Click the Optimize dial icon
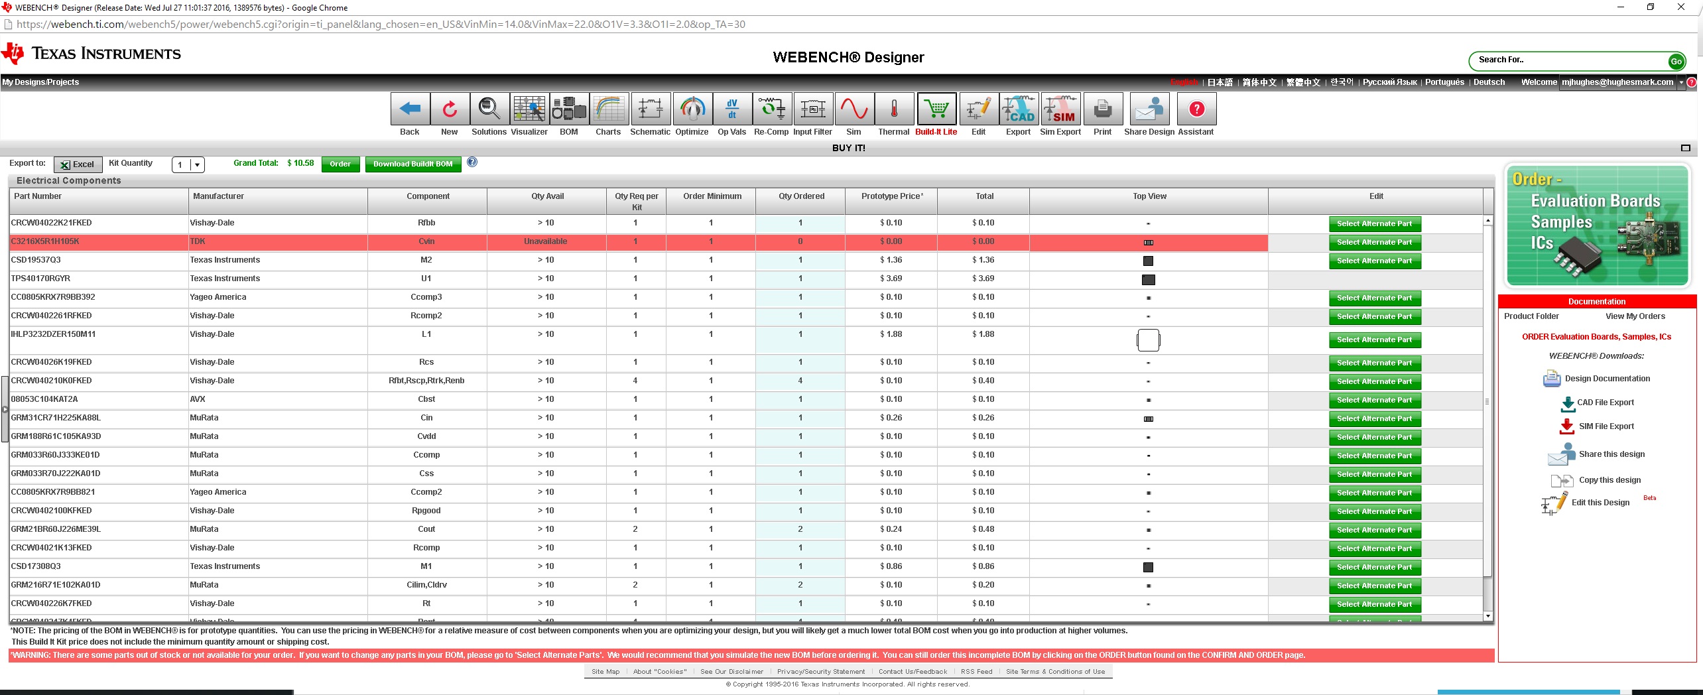1703x695 pixels. tap(692, 109)
